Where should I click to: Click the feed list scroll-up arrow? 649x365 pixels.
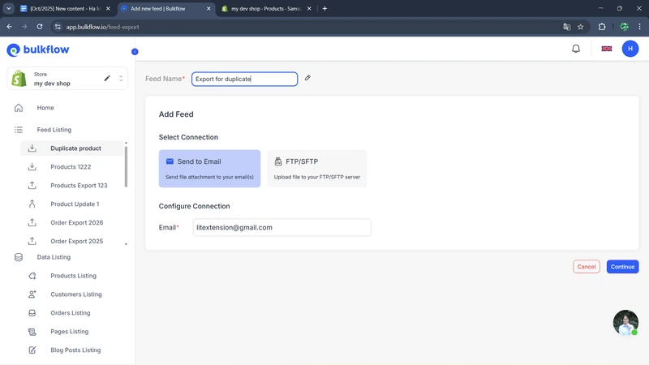pyautogui.click(x=126, y=144)
